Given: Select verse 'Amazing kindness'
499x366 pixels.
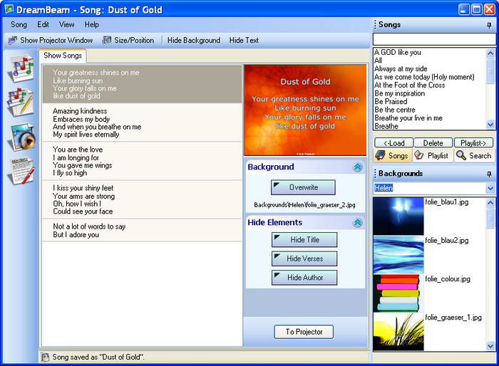Looking at the screenshot, I should (143, 122).
